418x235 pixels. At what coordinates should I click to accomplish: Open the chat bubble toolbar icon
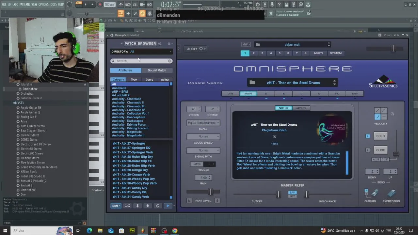301,5
